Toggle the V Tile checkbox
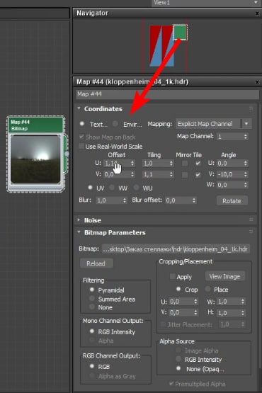The height and width of the screenshot is (393, 262). (x=198, y=174)
